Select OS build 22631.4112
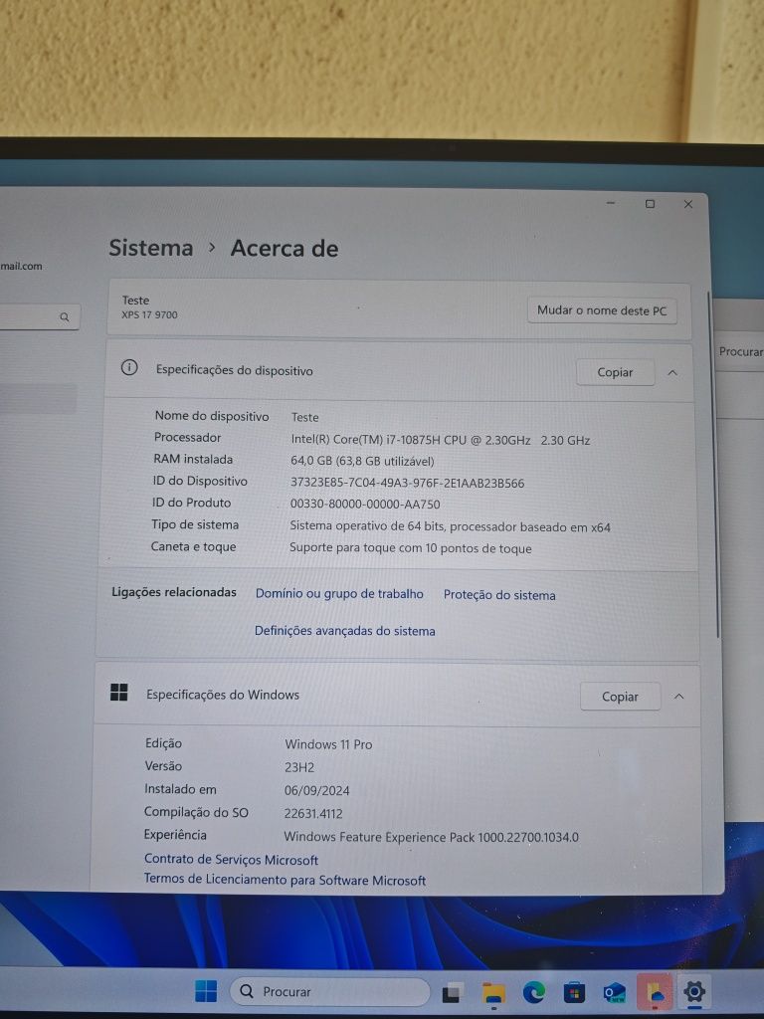Viewport: 764px width, 1019px height. (313, 813)
